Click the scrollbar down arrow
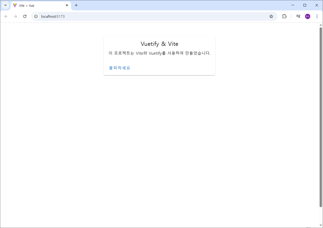Screen dimensions: 323x228 tap(321, 225)
